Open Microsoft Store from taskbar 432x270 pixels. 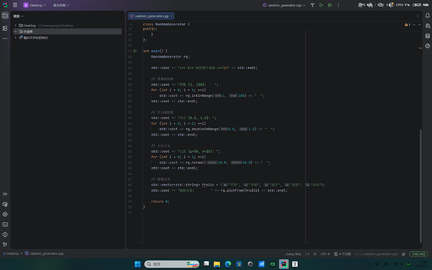(239, 264)
